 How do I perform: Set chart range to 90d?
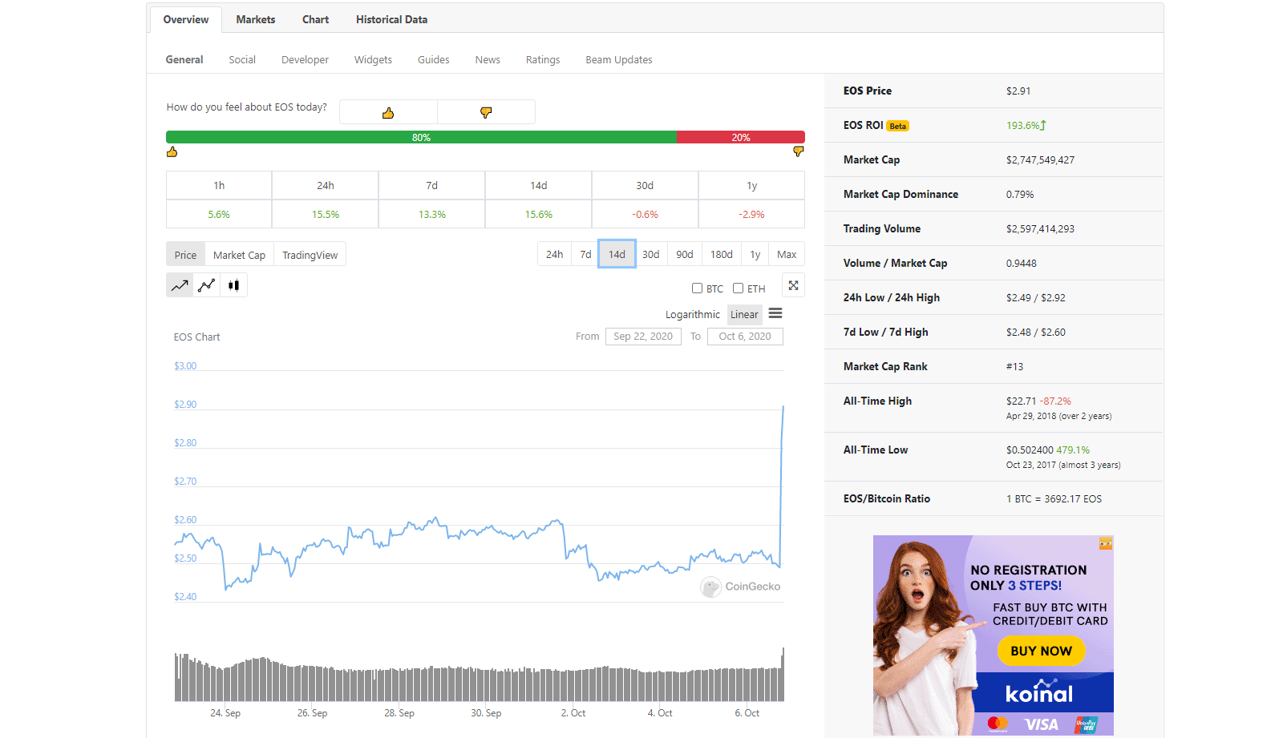pos(684,254)
